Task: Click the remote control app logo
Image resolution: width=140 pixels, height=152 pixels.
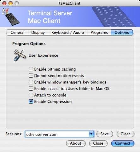Action: (11, 17)
